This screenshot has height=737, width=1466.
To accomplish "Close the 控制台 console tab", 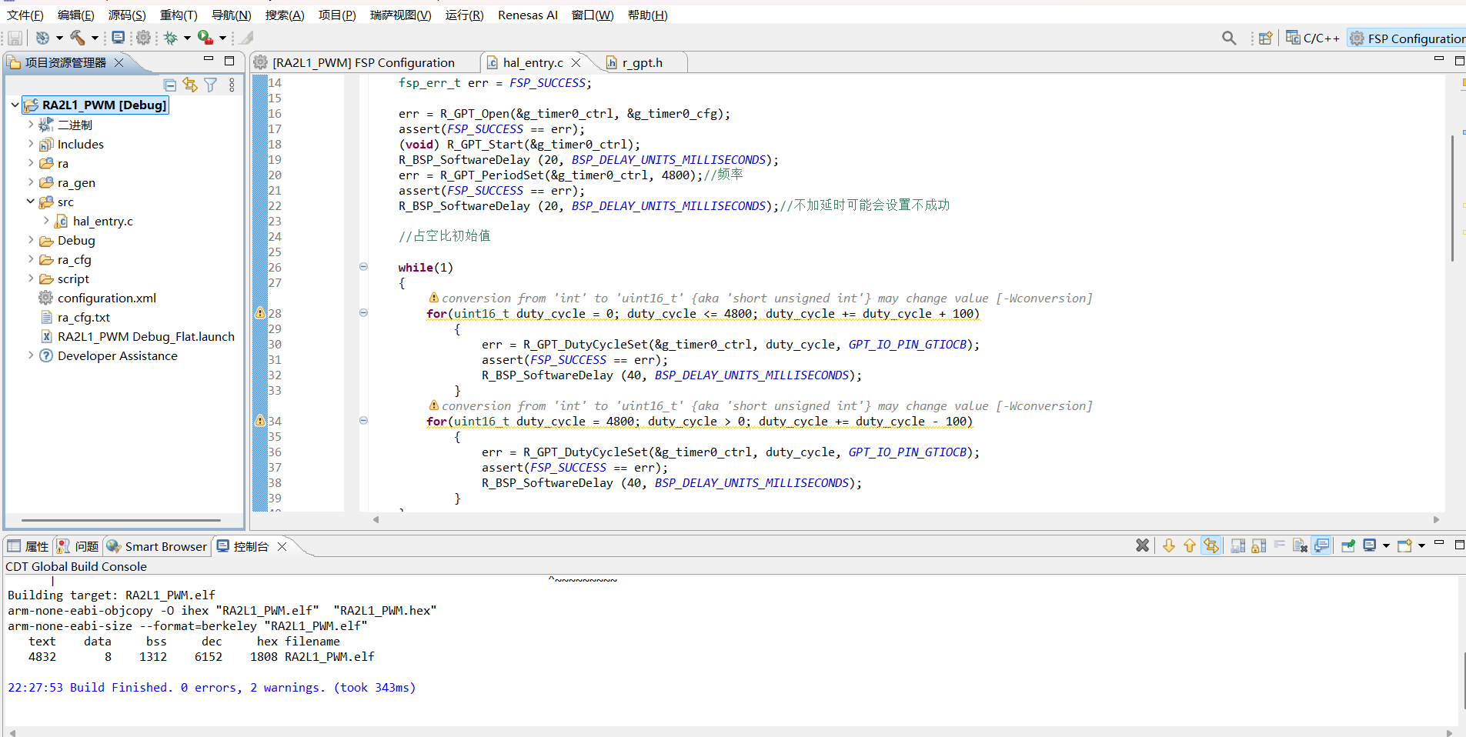I will [282, 546].
